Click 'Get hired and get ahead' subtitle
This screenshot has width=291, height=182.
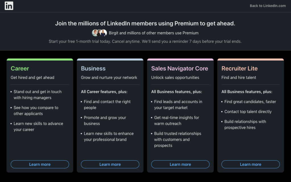(32, 78)
